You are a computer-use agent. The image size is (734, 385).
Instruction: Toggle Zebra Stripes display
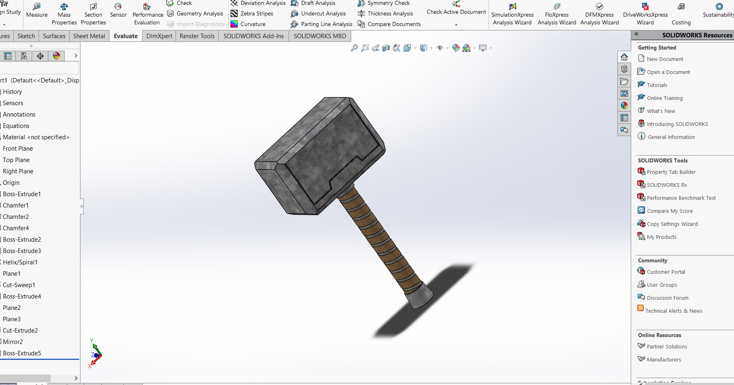252,13
